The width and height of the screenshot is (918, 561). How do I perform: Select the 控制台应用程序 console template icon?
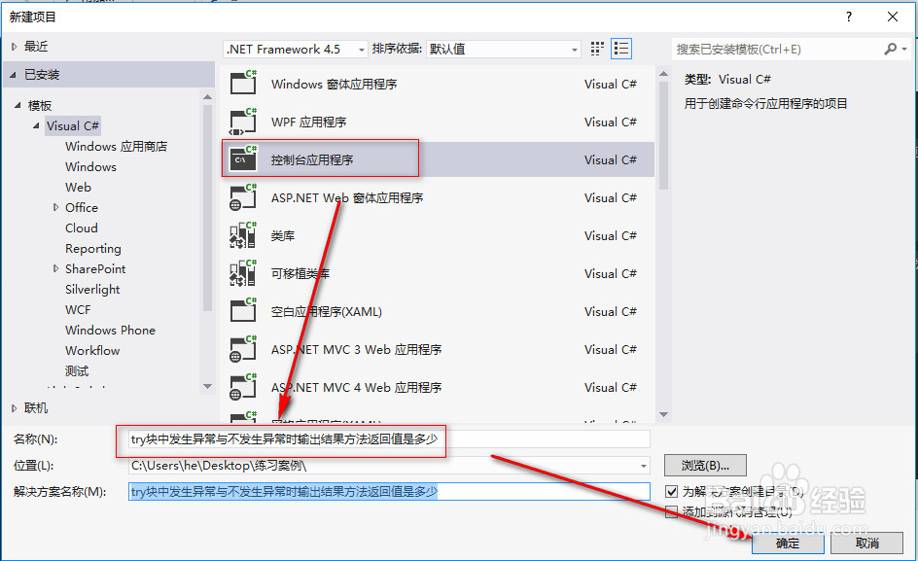click(243, 159)
